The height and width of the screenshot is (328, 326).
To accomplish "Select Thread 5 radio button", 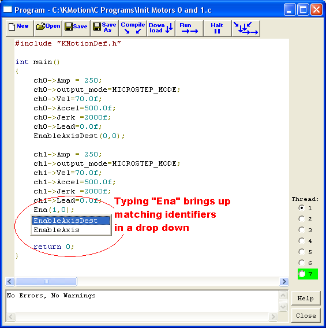I will click(x=302, y=252).
